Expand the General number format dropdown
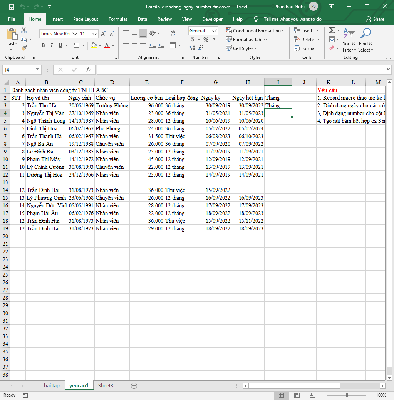Screen dimensions: 394x400 pos(215,31)
